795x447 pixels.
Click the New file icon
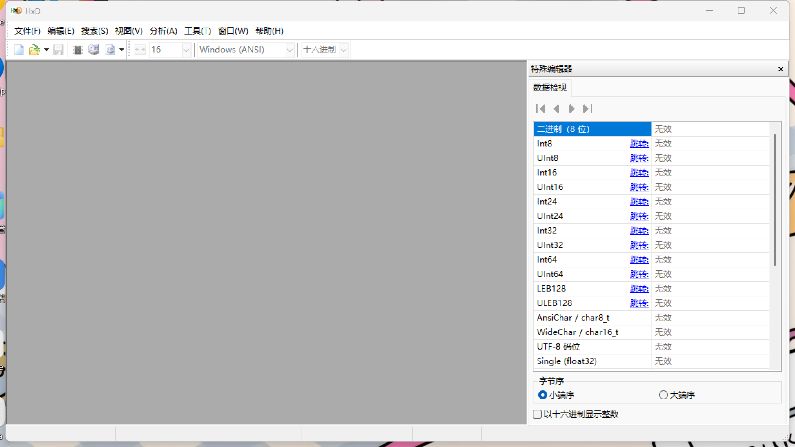pos(19,50)
